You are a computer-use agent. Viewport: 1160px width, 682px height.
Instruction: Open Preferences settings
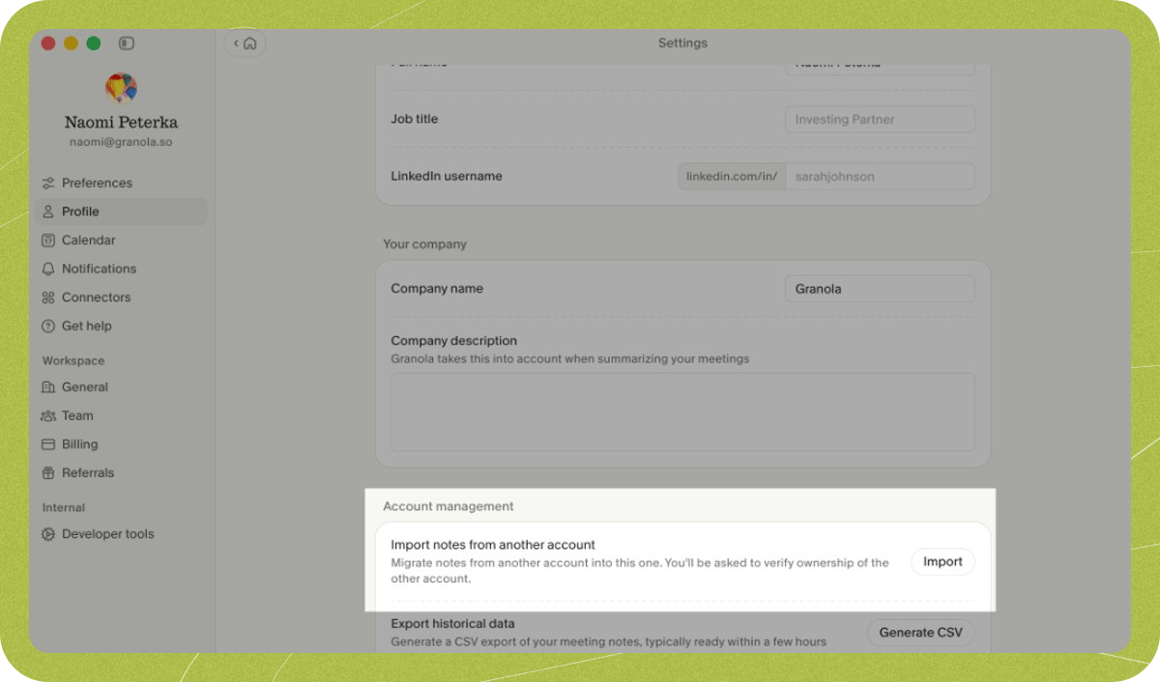coord(121,183)
